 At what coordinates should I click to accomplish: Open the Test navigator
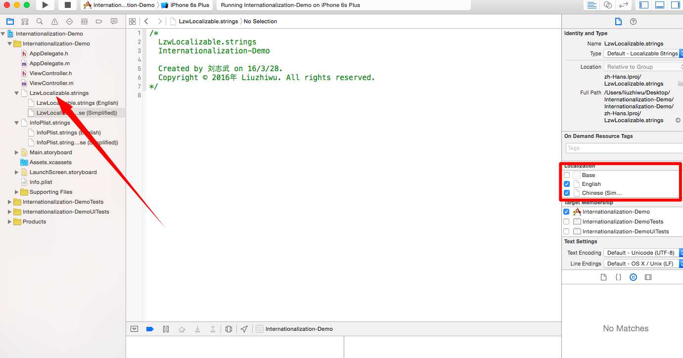[69, 21]
